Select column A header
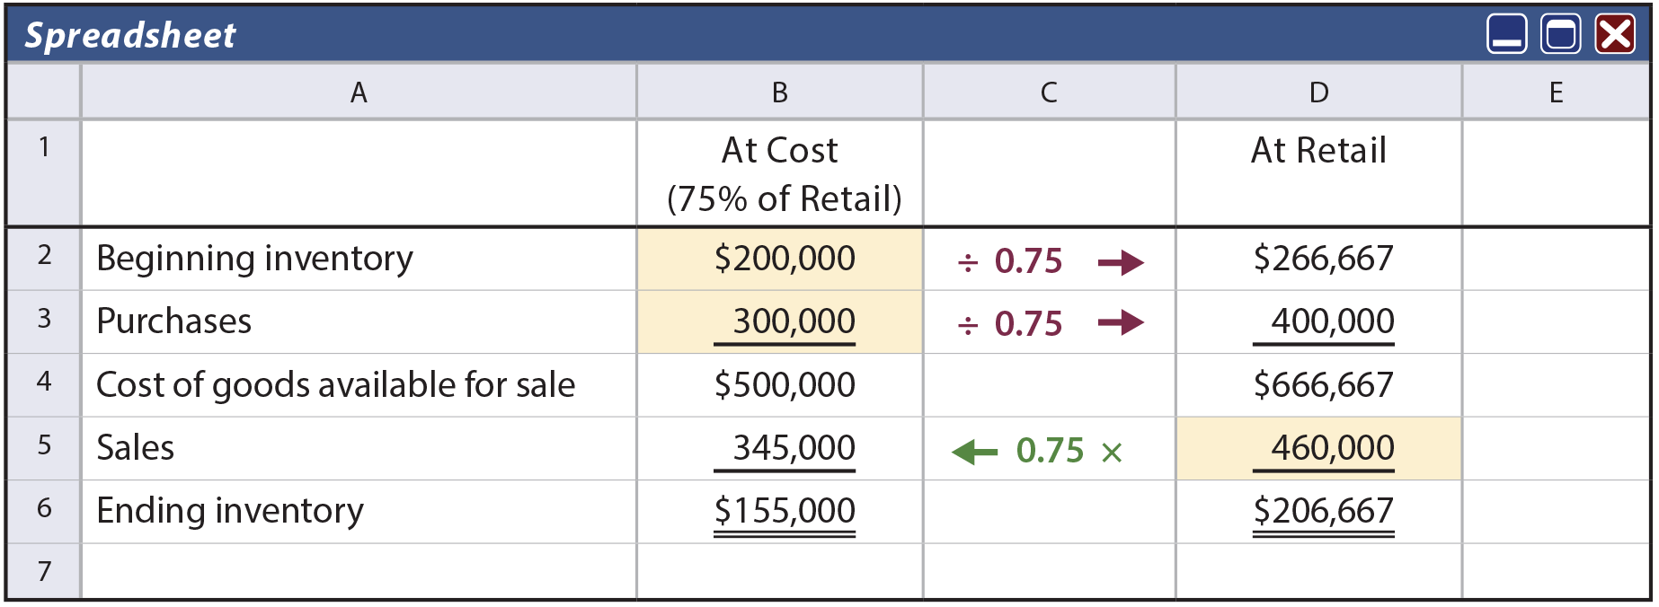Viewport: 1659px width, 607px height. (x=359, y=92)
